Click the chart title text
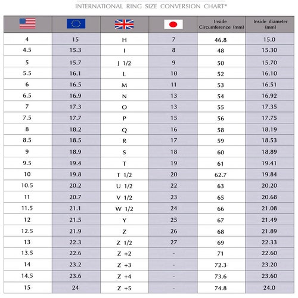 [151, 7]
